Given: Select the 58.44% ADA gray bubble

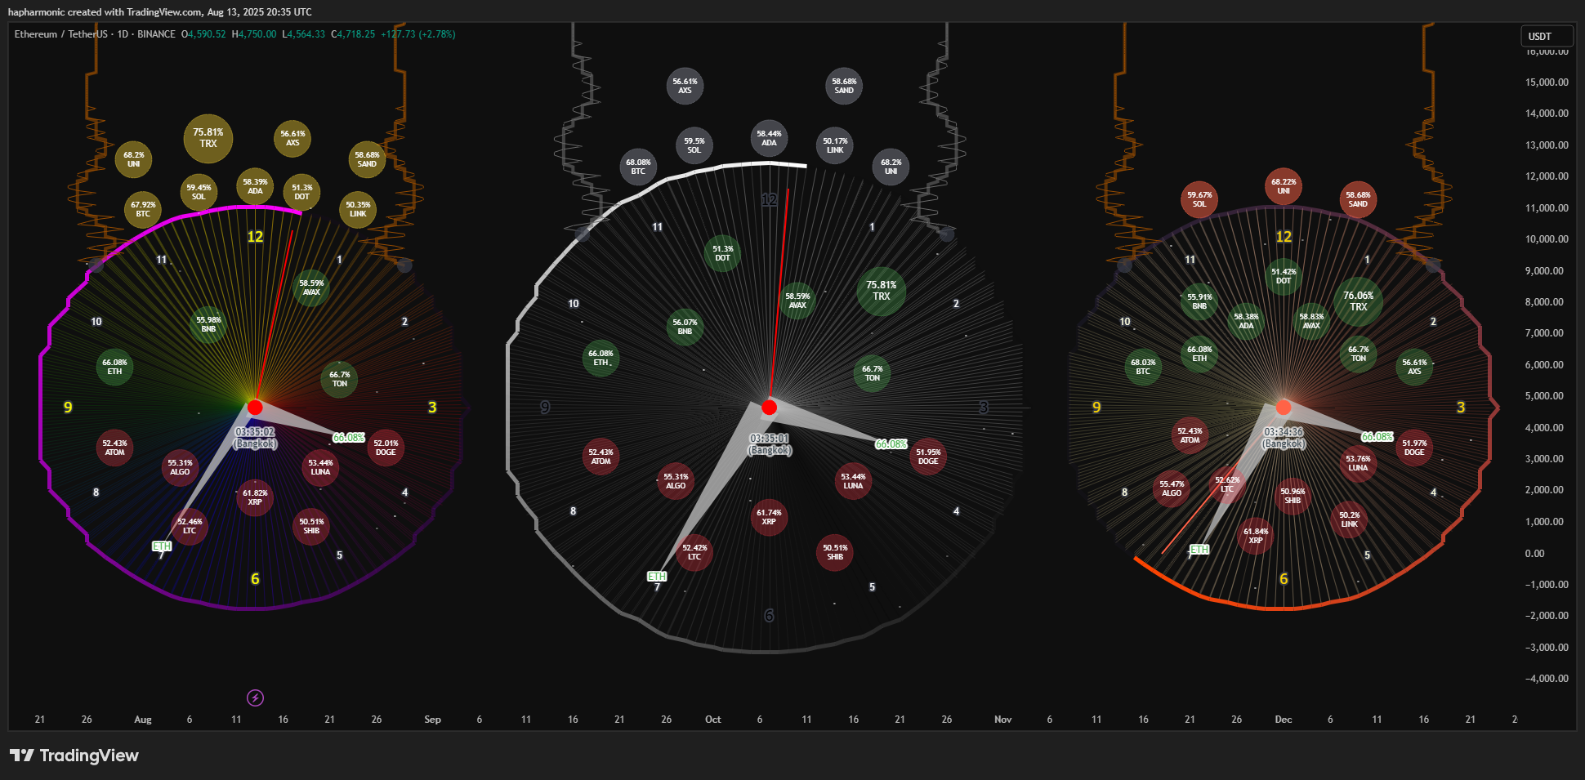Looking at the screenshot, I should [x=769, y=138].
